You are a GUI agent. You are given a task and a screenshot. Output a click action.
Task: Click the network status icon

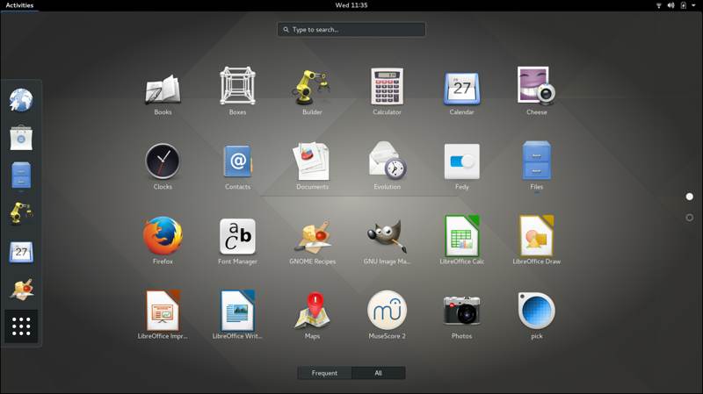click(658, 5)
